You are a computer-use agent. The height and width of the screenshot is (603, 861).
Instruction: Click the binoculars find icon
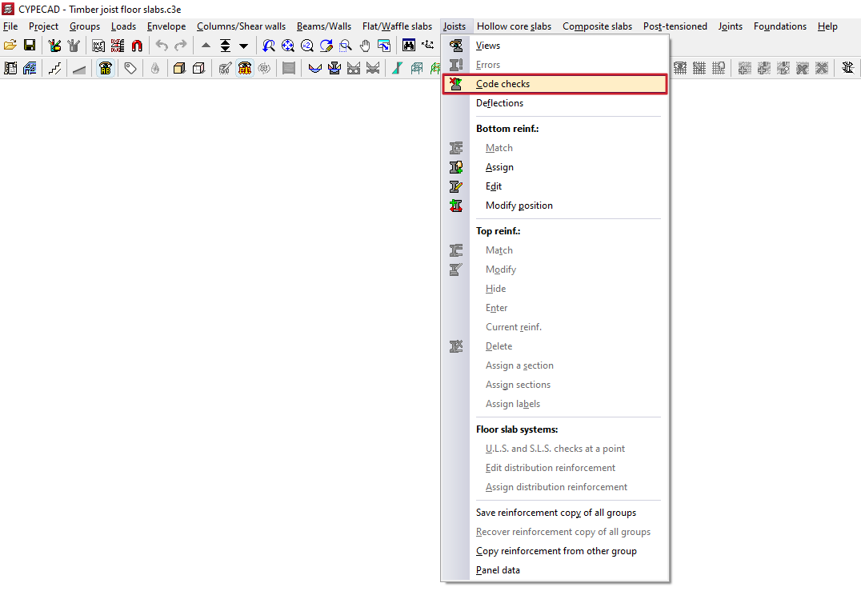coord(409,46)
